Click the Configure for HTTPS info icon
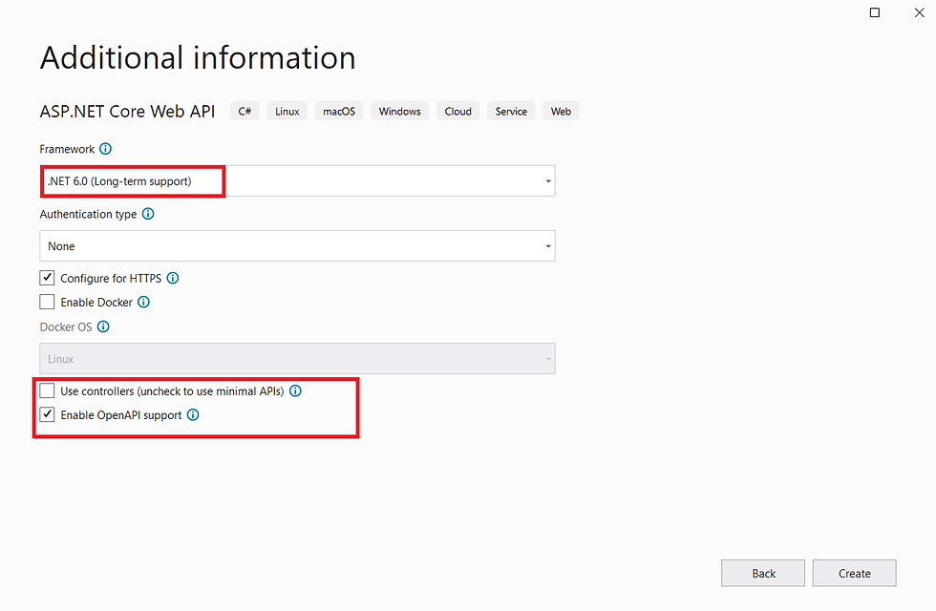This screenshot has height=611, width=936. (173, 278)
